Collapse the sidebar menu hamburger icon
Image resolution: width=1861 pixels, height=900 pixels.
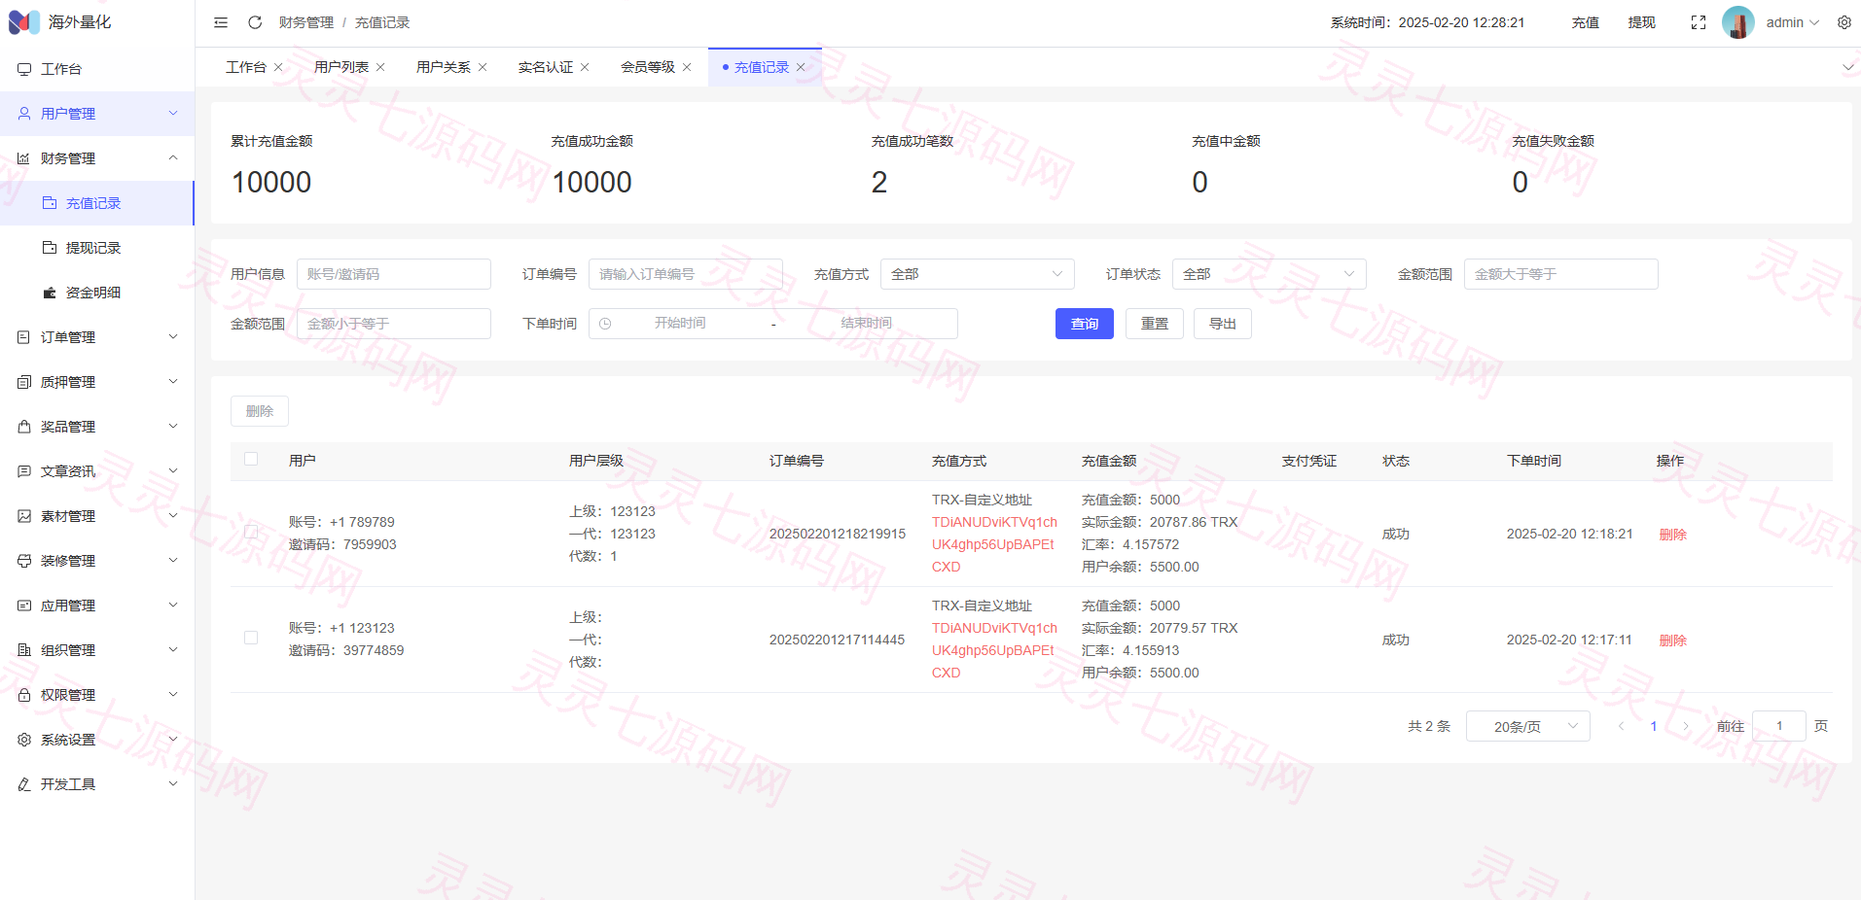(221, 22)
